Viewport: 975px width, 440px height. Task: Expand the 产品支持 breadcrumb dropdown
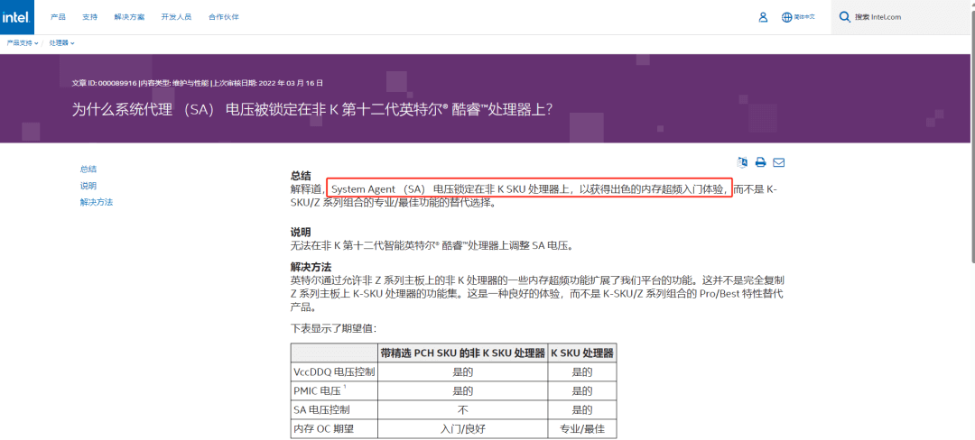coord(22,42)
